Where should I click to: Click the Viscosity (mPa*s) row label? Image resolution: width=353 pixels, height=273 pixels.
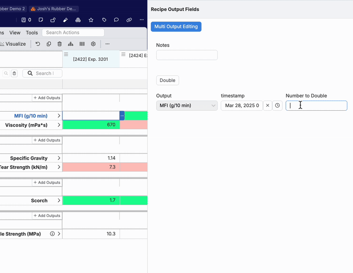(x=26, y=125)
